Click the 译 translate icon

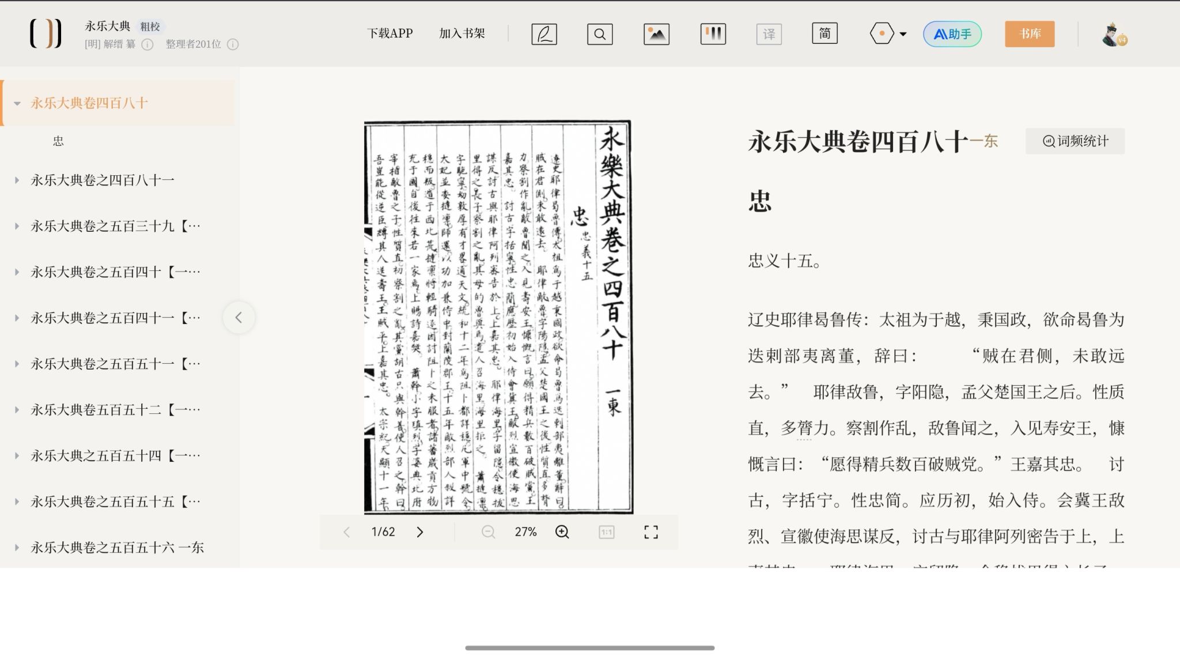[769, 34]
